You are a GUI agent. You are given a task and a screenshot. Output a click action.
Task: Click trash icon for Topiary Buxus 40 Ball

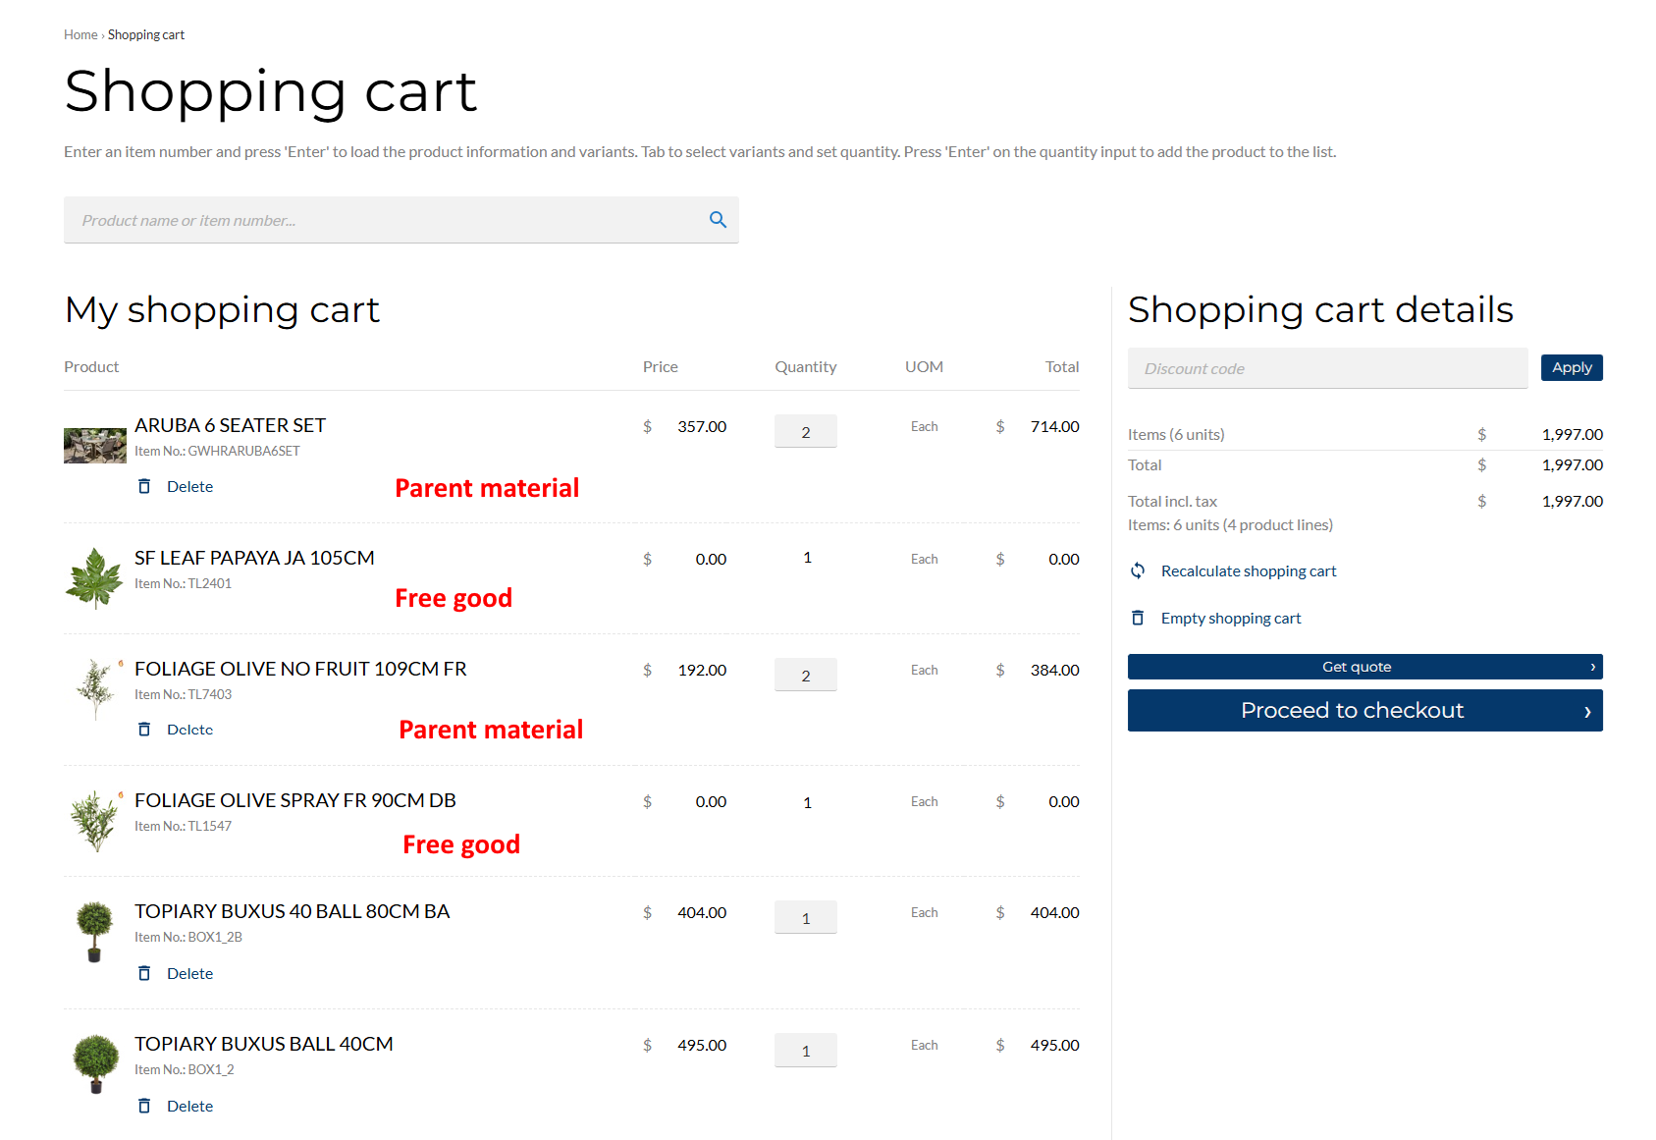(144, 973)
